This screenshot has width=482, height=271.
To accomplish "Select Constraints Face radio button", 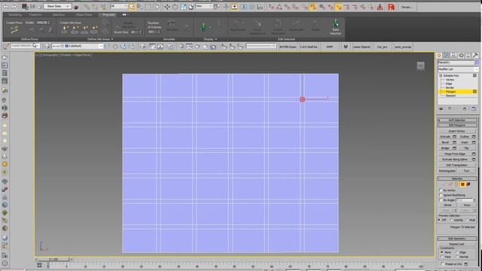I will pos(442,257).
